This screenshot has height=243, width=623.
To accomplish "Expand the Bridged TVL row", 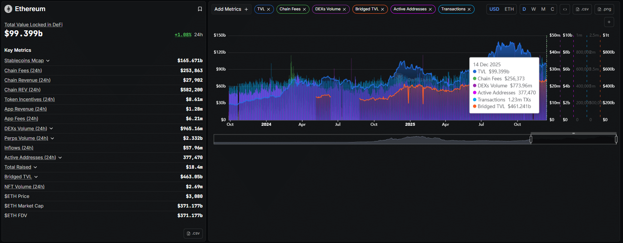I will pos(36,177).
